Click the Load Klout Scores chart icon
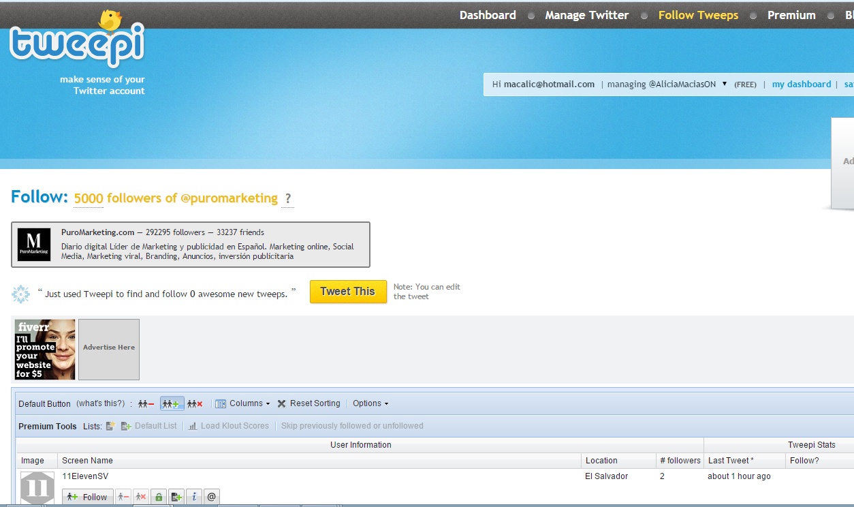The image size is (854, 507). [193, 426]
